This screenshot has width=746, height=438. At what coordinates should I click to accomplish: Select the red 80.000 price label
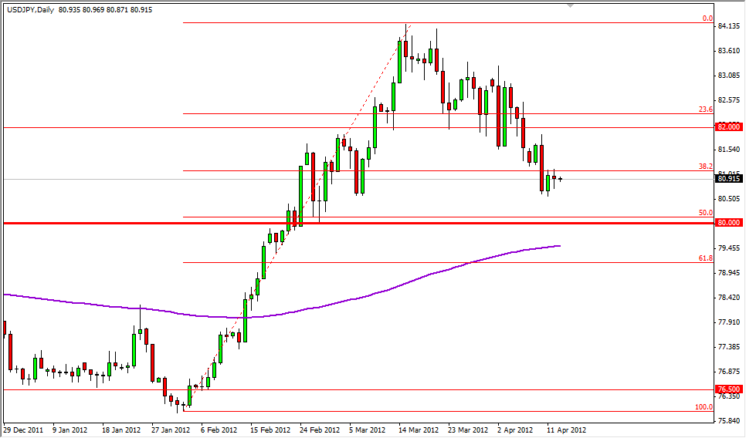pyautogui.click(x=728, y=223)
